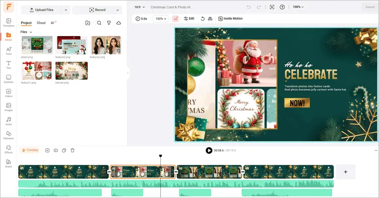Image resolution: width=379 pixels, height=198 pixels.
Task: Rotate the selected image
Action: [x=203, y=19]
